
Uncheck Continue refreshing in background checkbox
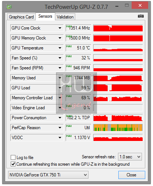click(13, 164)
